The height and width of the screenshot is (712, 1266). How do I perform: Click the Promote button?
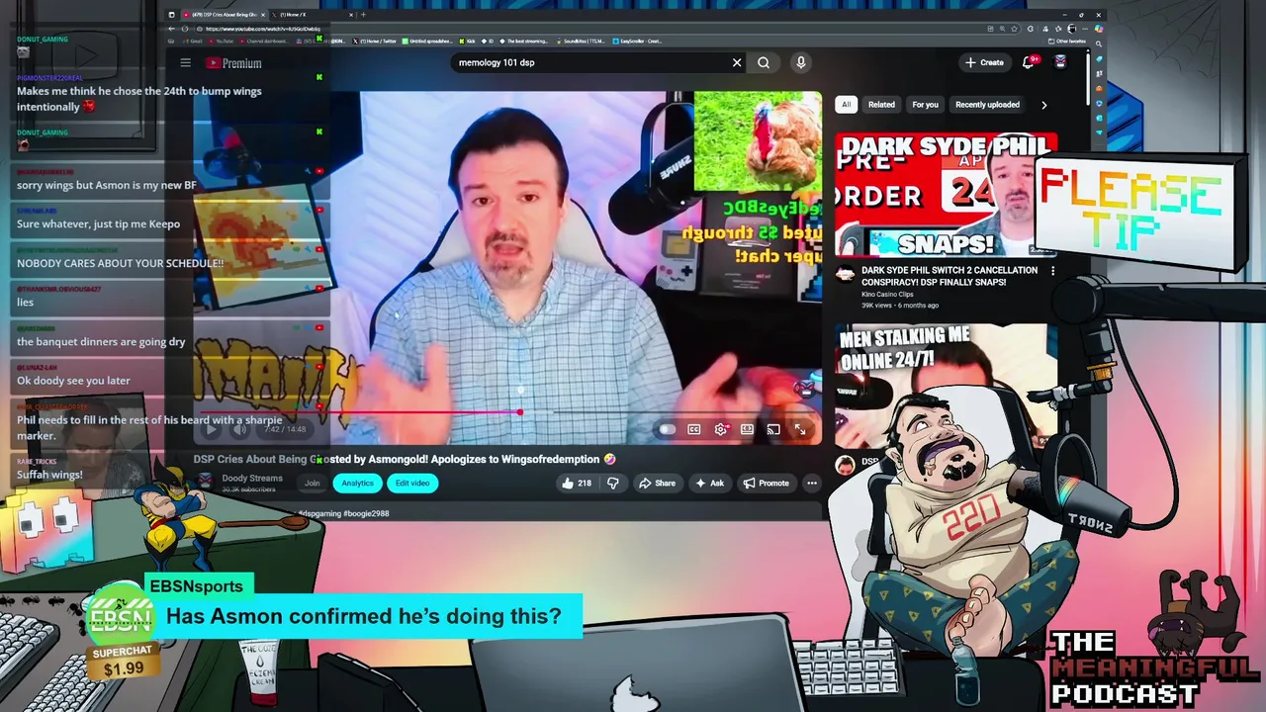[766, 484]
